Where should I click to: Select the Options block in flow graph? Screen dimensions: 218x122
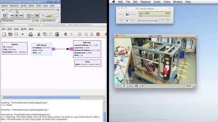click(x=15, y=48)
